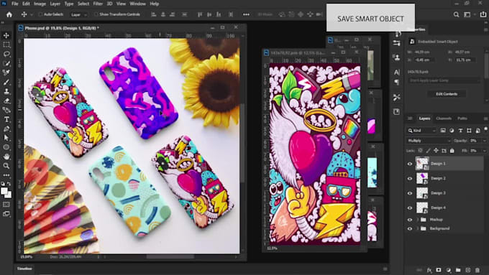489x275 pixels.
Task: Hide the Design 1 layer
Action: 410,164
